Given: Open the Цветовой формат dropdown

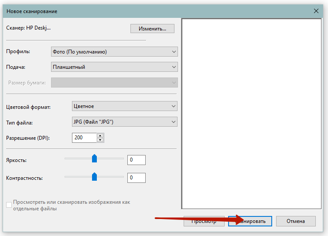Looking at the screenshot, I should [124, 106].
